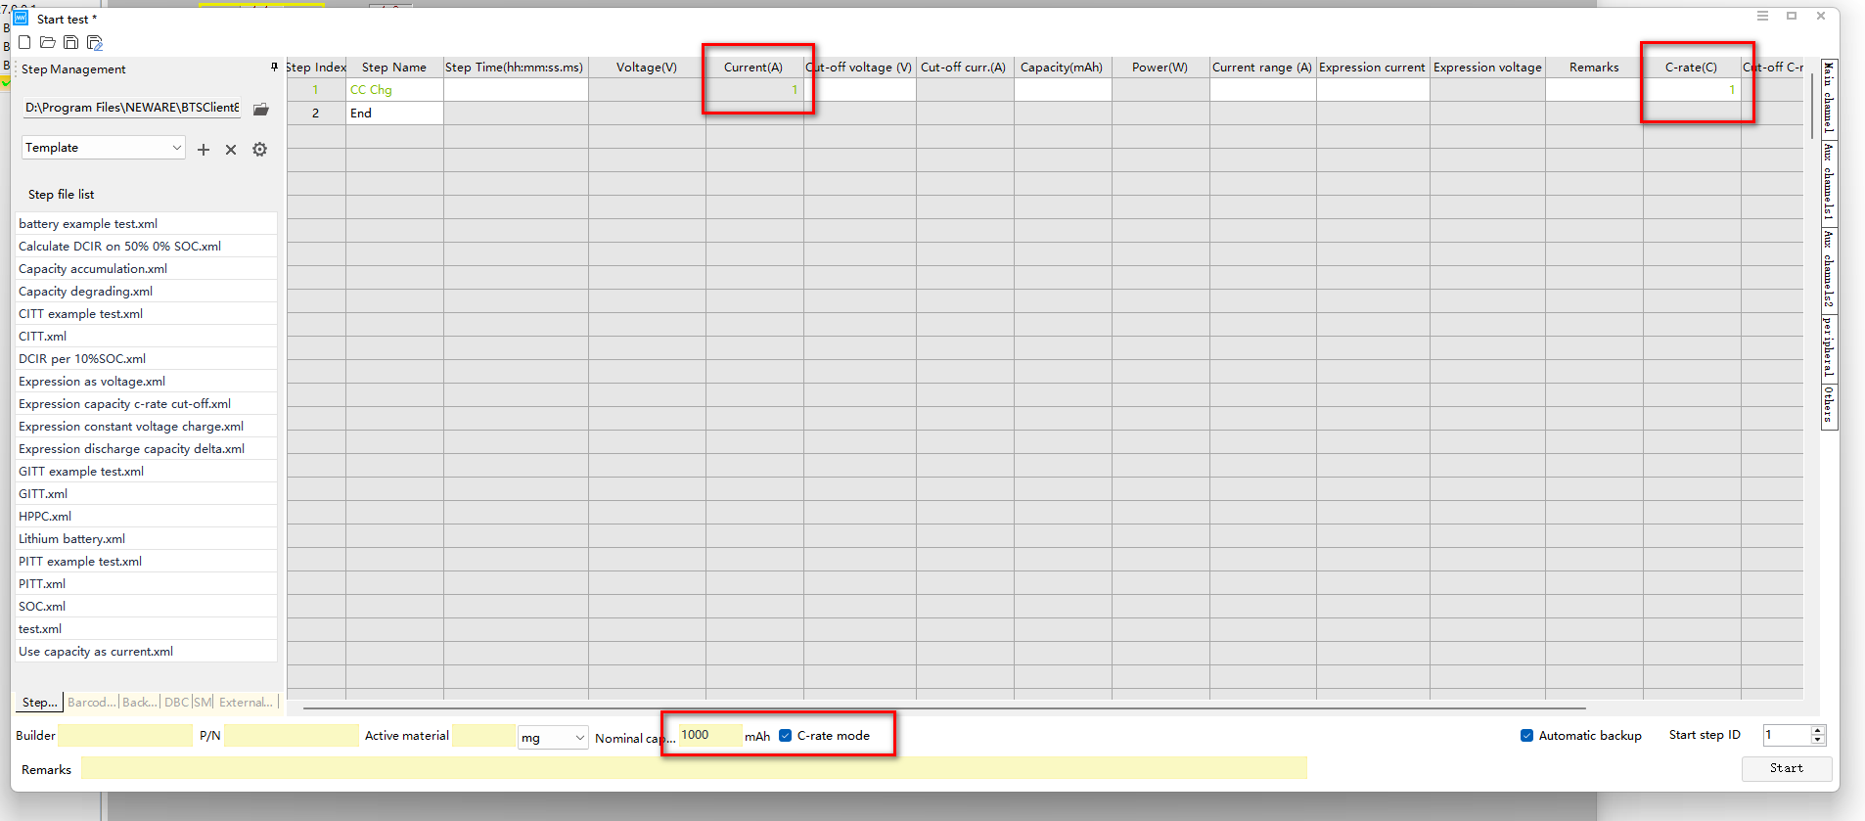Switch to the Step... tab
The image size is (1865, 821).
pyautogui.click(x=40, y=703)
